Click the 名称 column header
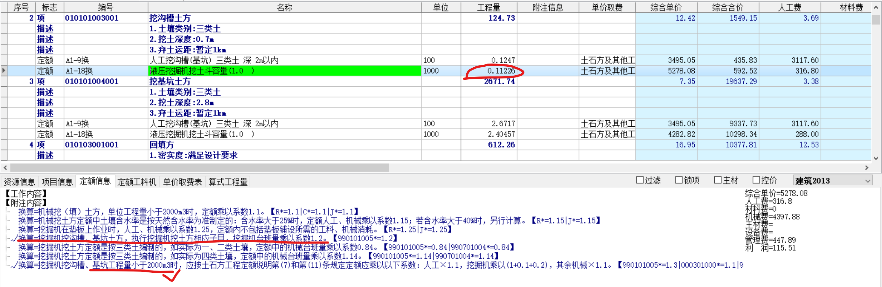 click(x=285, y=8)
